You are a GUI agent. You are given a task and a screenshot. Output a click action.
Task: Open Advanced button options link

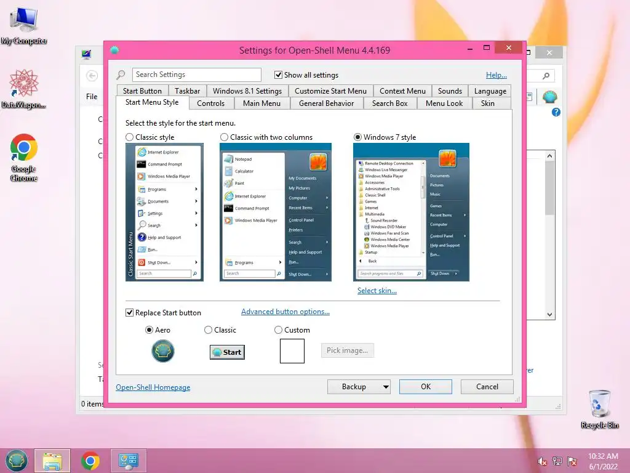click(285, 312)
